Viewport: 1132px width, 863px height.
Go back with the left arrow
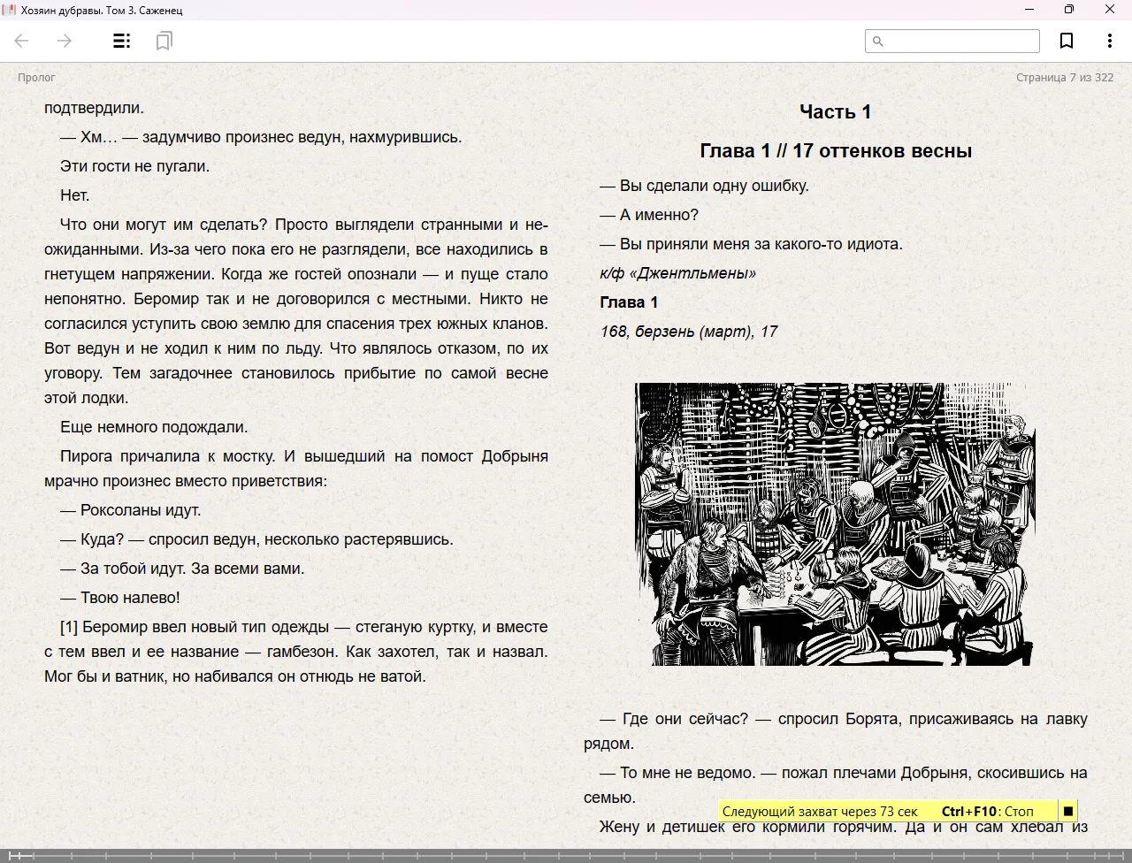[22, 41]
